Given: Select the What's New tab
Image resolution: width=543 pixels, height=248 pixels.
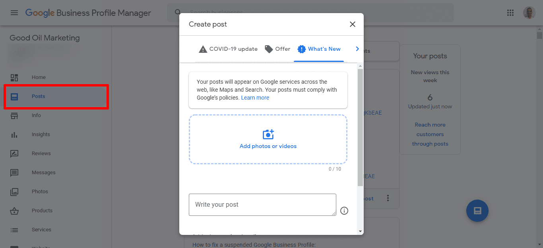Looking at the screenshot, I should tap(319, 49).
